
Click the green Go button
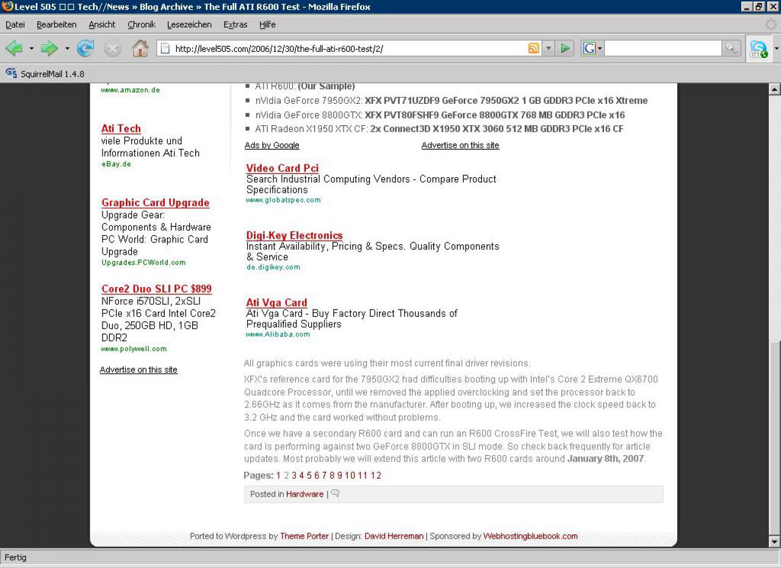566,48
